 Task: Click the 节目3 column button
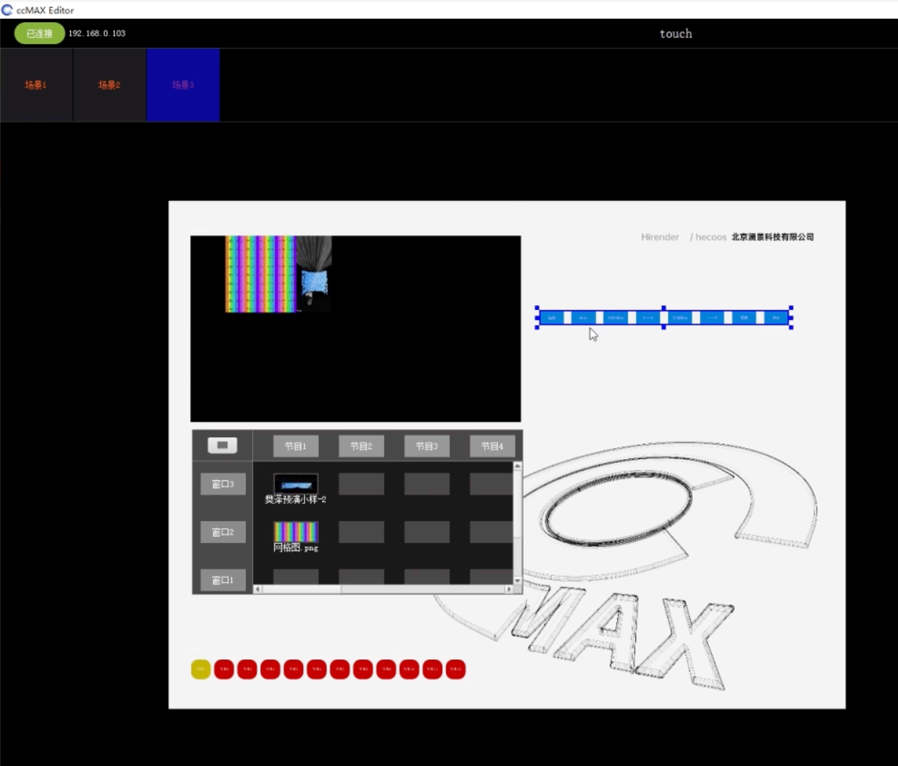427,446
